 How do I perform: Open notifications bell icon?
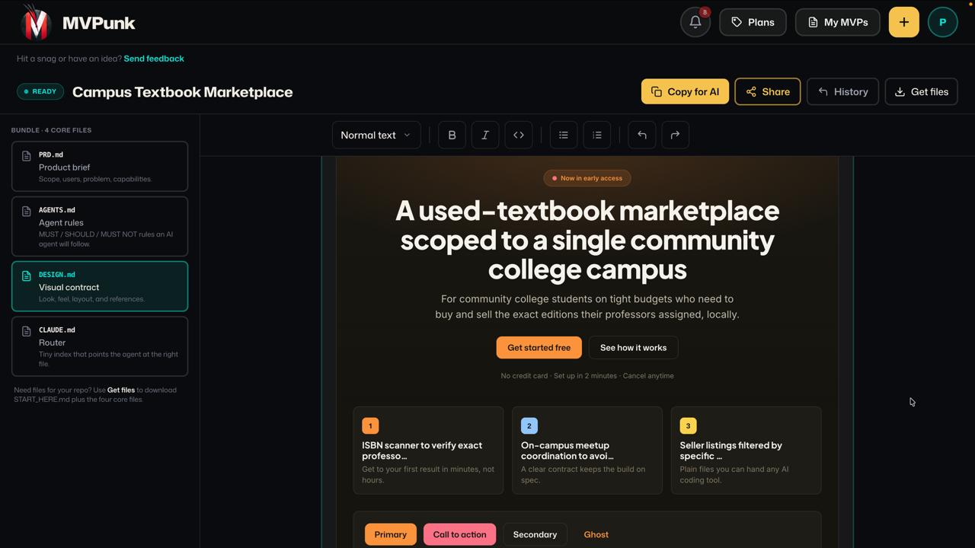pyautogui.click(x=695, y=22)
